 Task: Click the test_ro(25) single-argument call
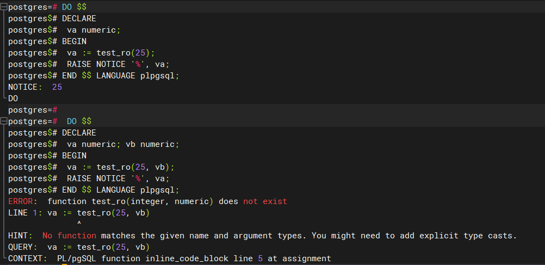pyautogui.click(x=123, y=53)
